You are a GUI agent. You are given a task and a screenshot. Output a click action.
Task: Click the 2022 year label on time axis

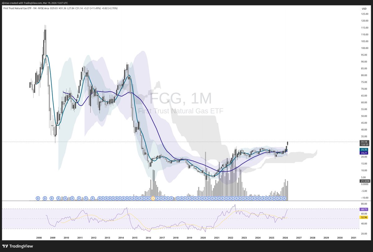click(230, 237)
